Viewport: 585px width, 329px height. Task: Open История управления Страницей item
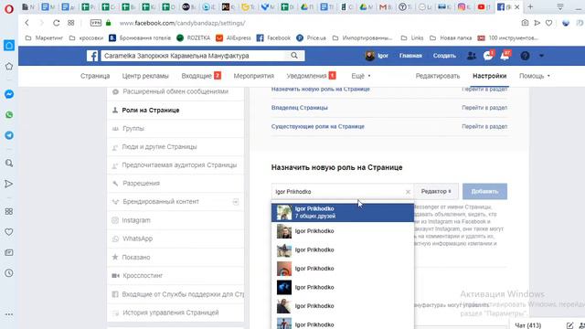175,313
